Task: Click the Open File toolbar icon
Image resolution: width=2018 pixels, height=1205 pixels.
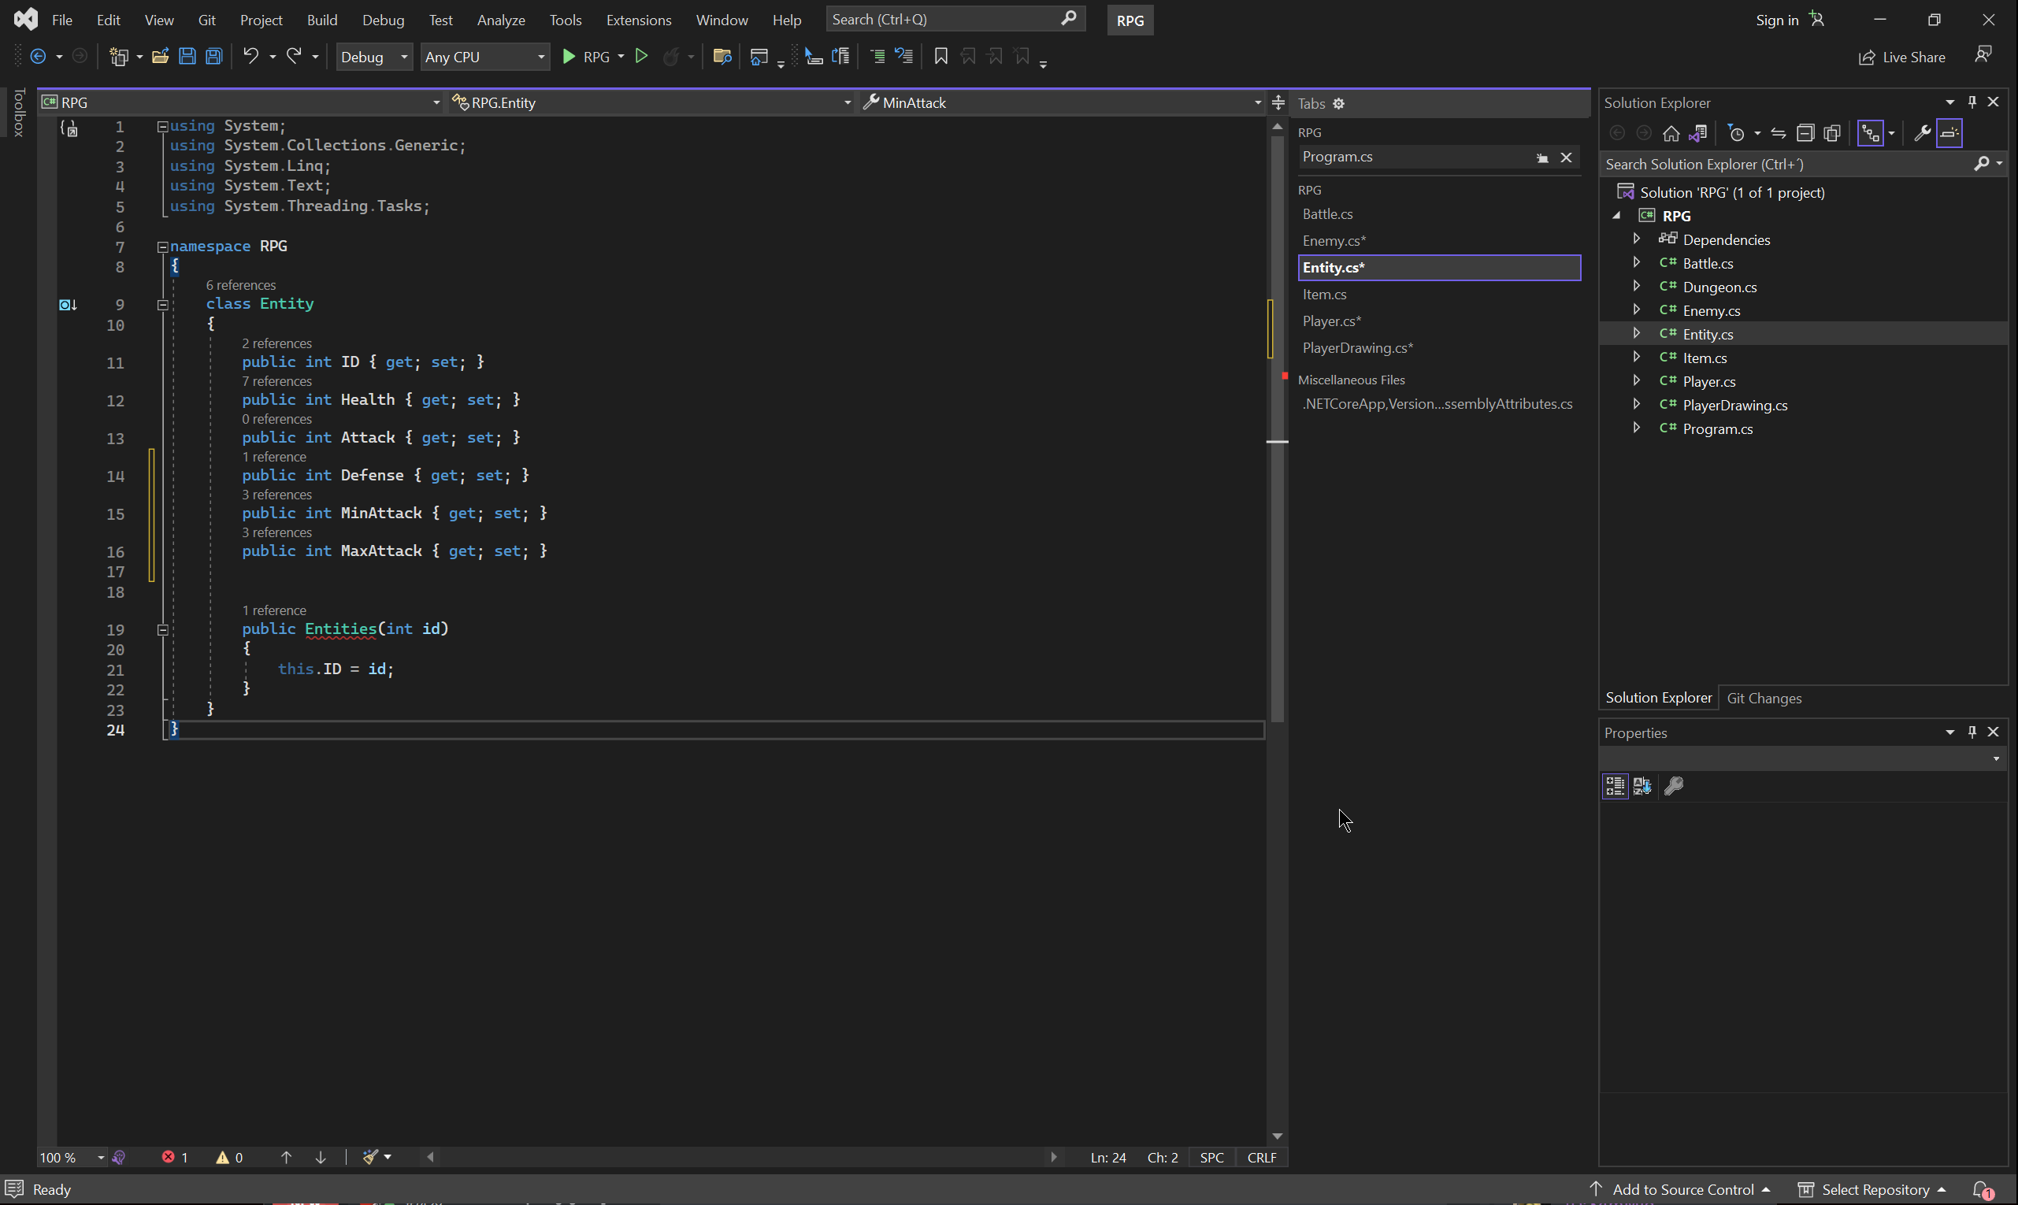Action: [x=160, y=56]
